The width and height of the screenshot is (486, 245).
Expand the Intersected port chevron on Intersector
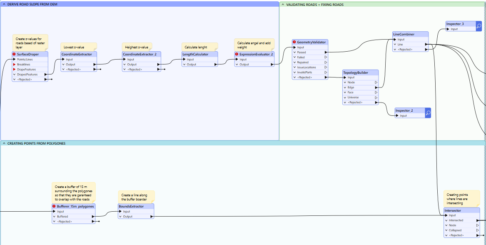446,220
